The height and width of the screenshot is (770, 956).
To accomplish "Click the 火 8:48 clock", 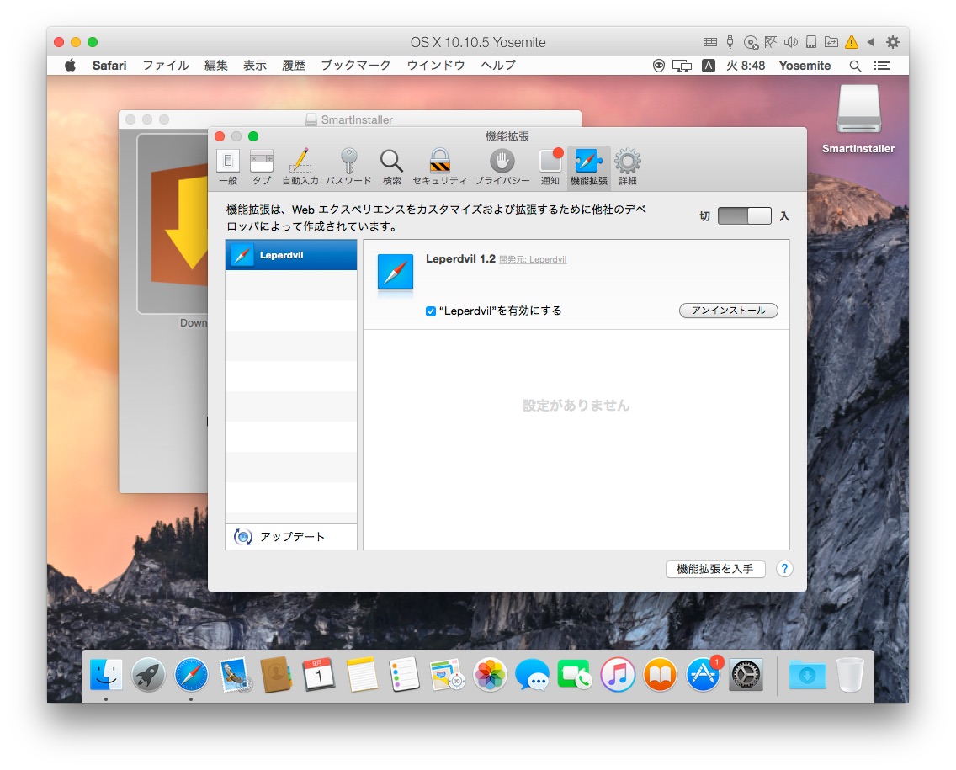I will pyautogui.click(x=745, y=66).
